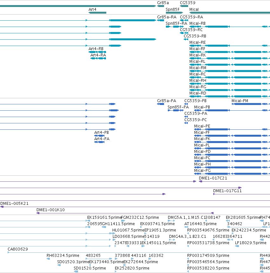Click the Mical-PH protein label
Image resolution: width=270 pixels, height=273 pixels.
202,164
